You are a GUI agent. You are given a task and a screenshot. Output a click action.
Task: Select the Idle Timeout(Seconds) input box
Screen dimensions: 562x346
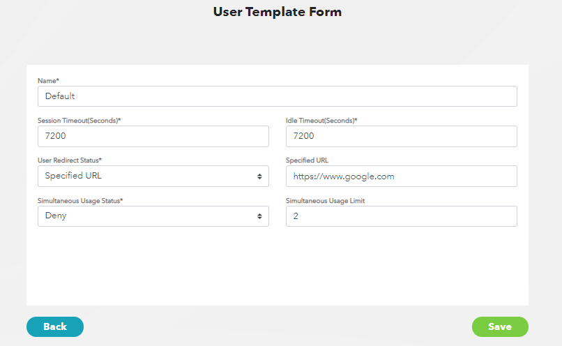pos(401,136)
